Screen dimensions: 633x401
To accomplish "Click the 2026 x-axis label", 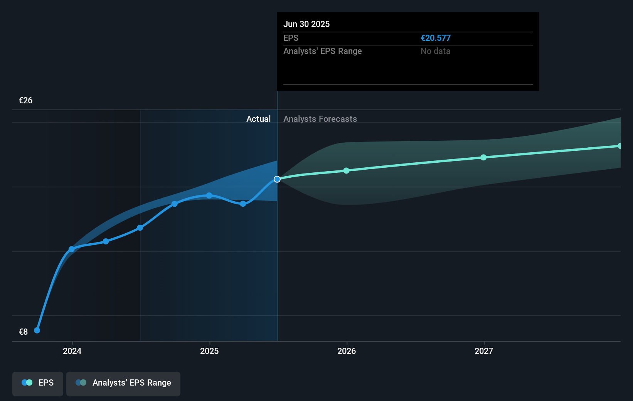I will coord(347,351).
